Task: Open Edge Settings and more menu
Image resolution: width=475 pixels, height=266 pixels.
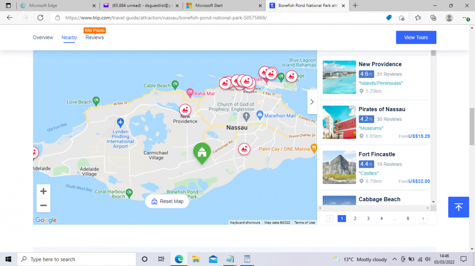Action: click(x=466, y=18)
